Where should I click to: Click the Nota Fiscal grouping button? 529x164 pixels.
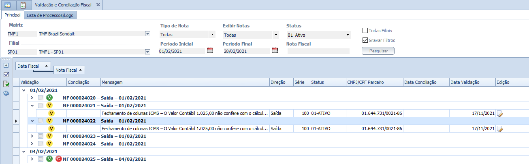[69, 70]
